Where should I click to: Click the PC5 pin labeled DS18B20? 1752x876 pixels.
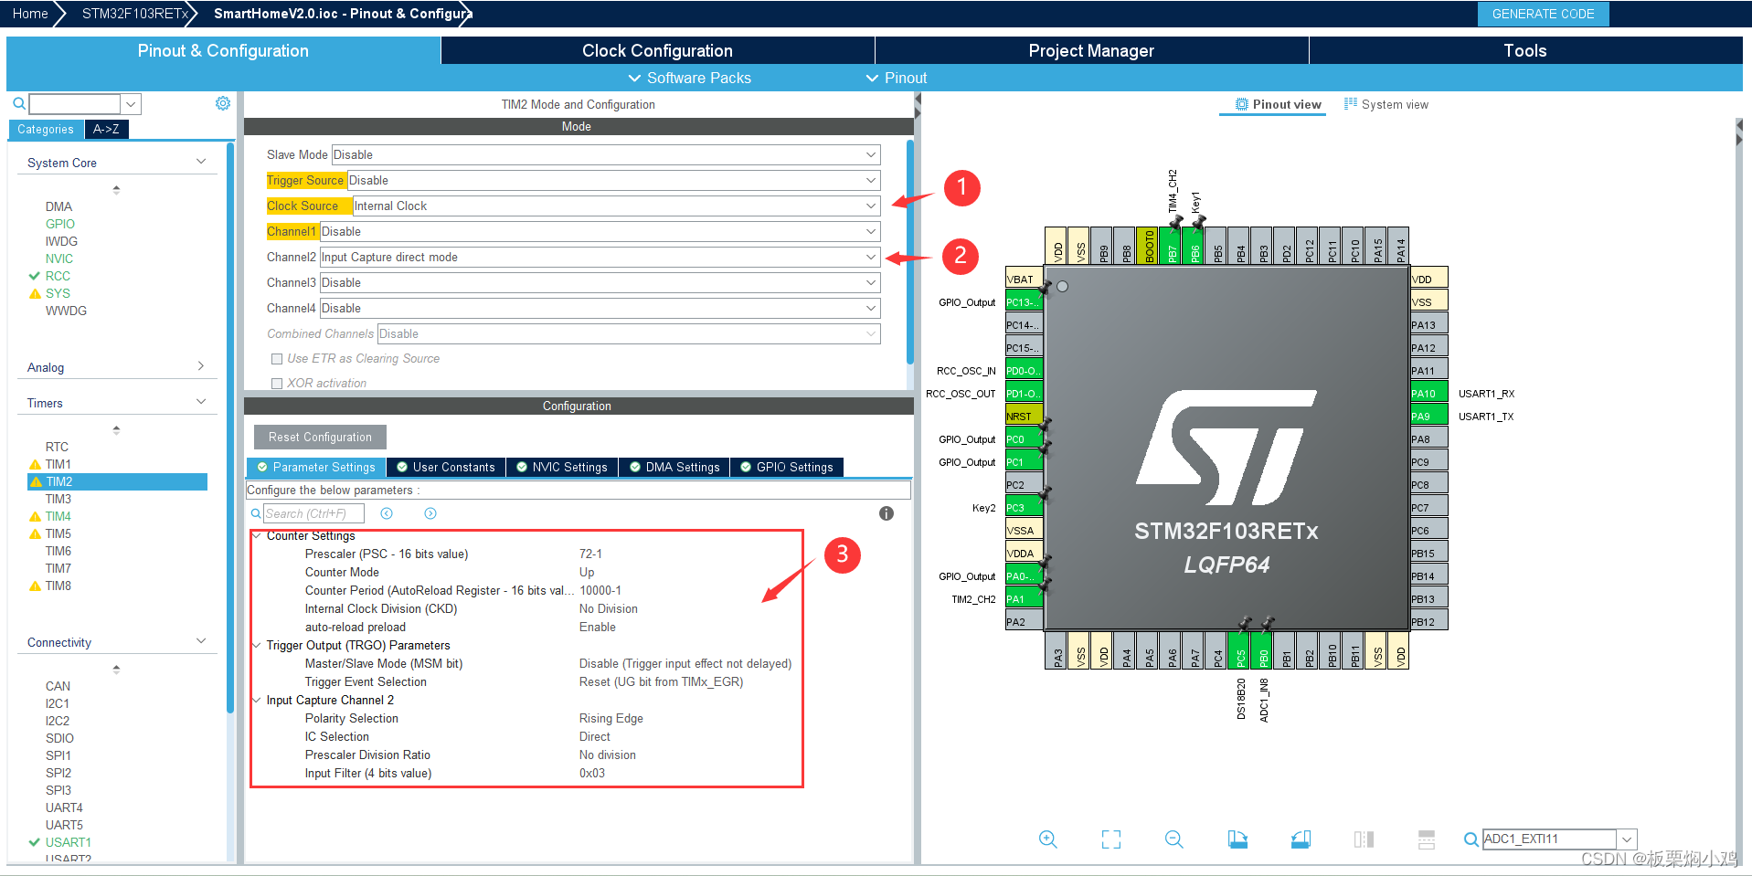point(1239,650)
